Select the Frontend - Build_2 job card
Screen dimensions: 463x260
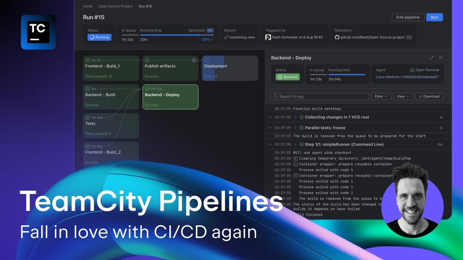point(111,154)
